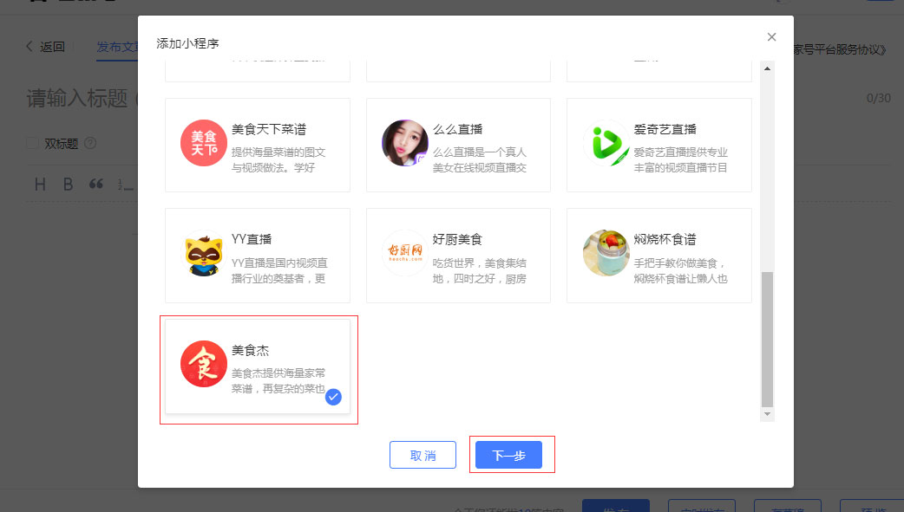Go back using the 返回 link
Image resolution: width=904 pixels, height=512 pixels.
[45, 47]
